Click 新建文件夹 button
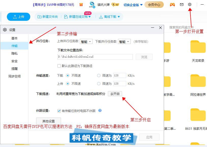The width and height of the screenshot is (207, 147). click(x=48, y=17)
